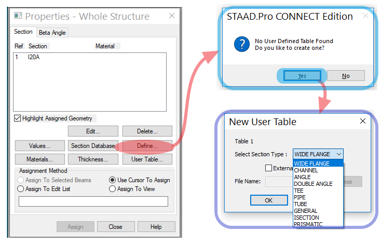Click Close in Properties dialog

pyautogui.click(x=116, y=227)
